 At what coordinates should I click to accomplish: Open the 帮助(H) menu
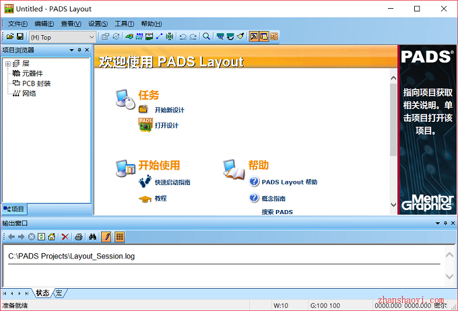pos(152,24)
